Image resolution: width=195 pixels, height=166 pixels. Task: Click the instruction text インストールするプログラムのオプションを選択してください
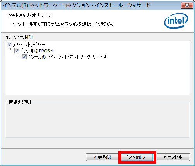click(x=62, y=24)
